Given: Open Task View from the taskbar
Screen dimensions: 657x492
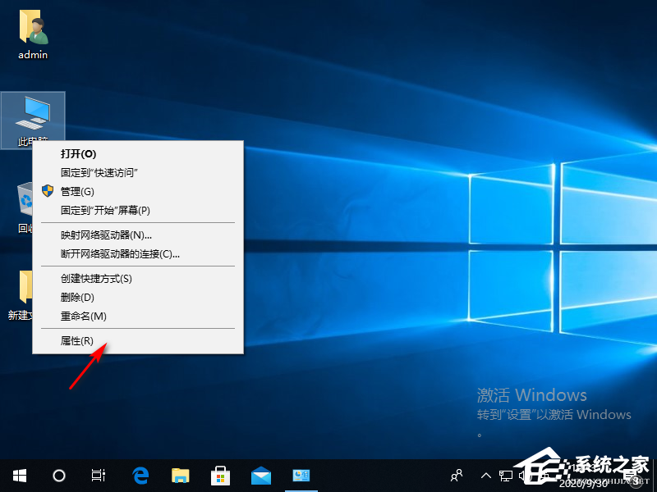Looking at the screenshot, I should tap(99, 476).
